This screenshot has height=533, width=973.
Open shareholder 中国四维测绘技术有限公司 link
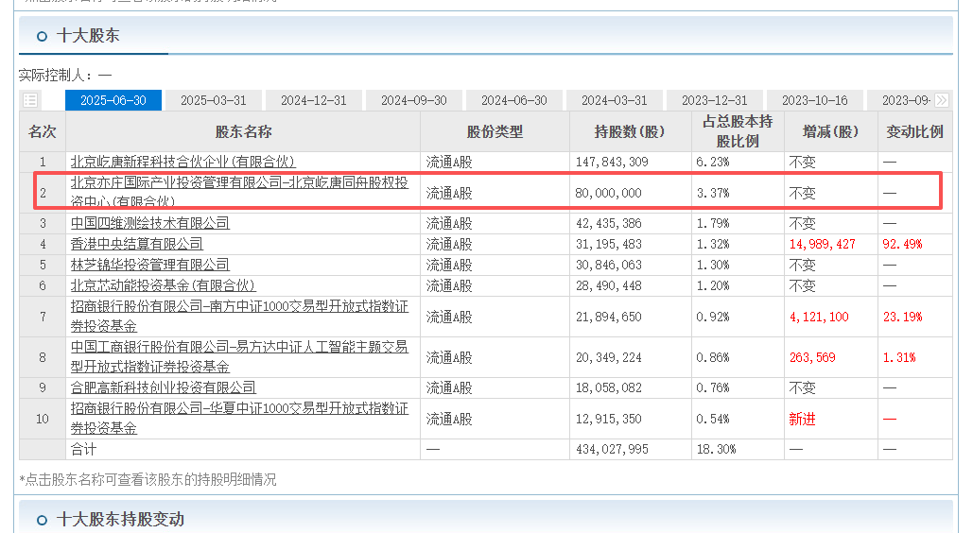(x=149, y=223)
